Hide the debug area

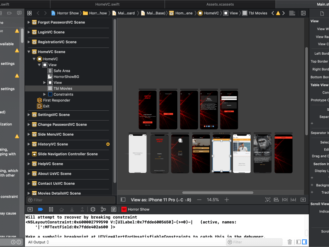pos(30,209)
